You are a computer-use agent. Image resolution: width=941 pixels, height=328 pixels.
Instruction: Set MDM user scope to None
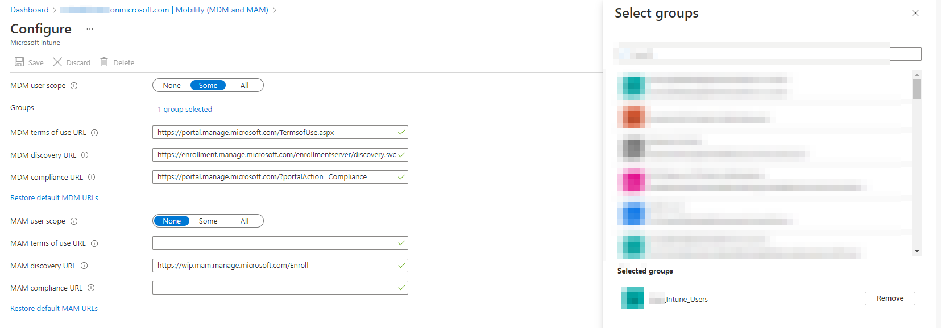tap(172, 85)
